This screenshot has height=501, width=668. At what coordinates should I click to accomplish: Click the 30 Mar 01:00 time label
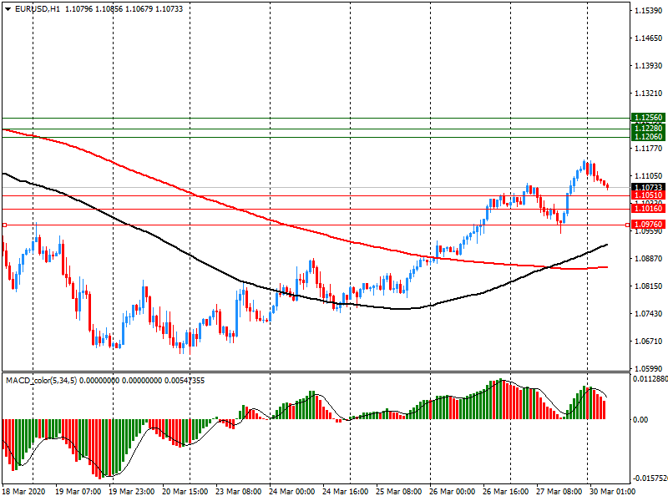612,492
